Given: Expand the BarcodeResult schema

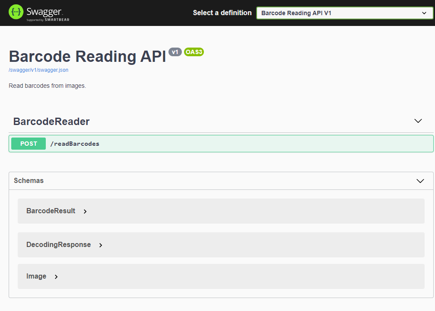Looking at the screenshot, I should (51, 211).
